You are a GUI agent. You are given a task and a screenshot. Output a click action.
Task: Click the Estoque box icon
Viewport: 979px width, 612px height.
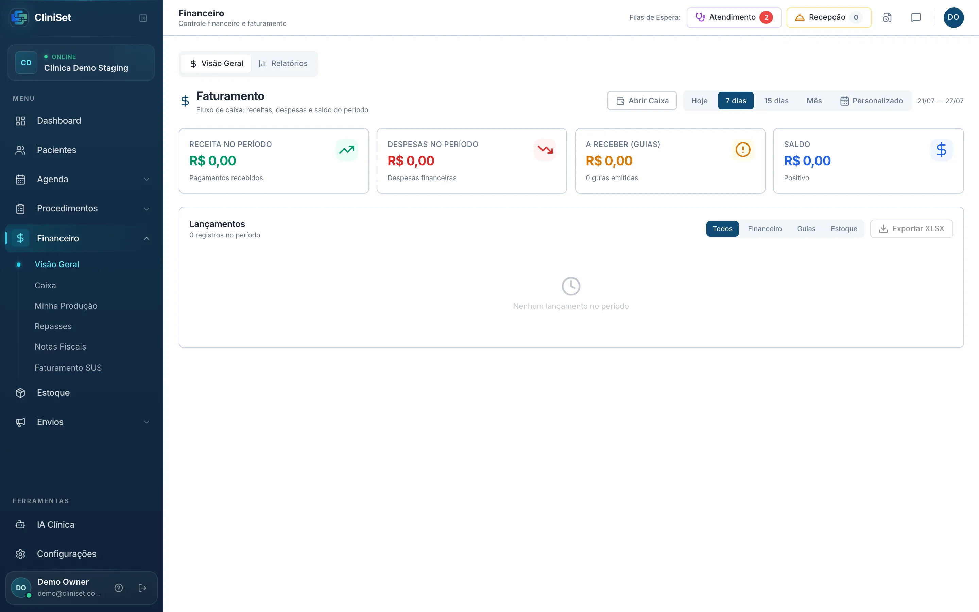(20, 393)
